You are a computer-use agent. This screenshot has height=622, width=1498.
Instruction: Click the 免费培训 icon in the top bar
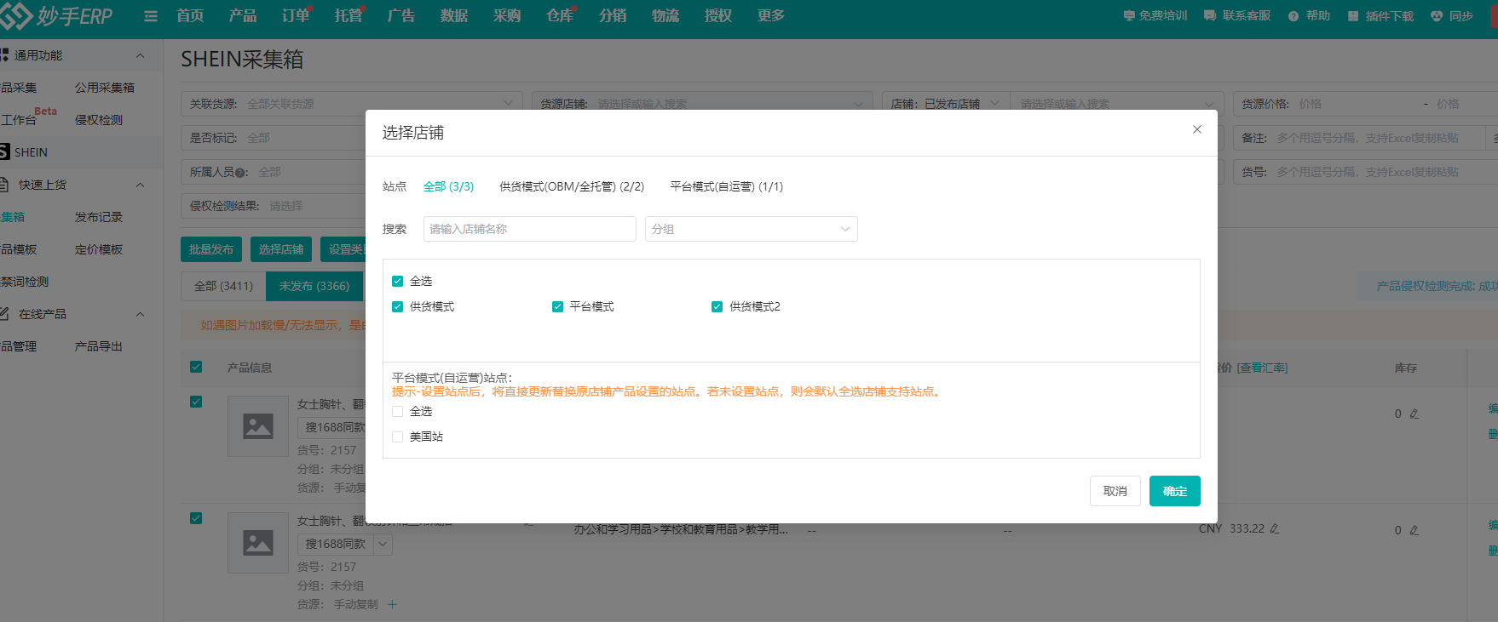(x=1129, y=16)
